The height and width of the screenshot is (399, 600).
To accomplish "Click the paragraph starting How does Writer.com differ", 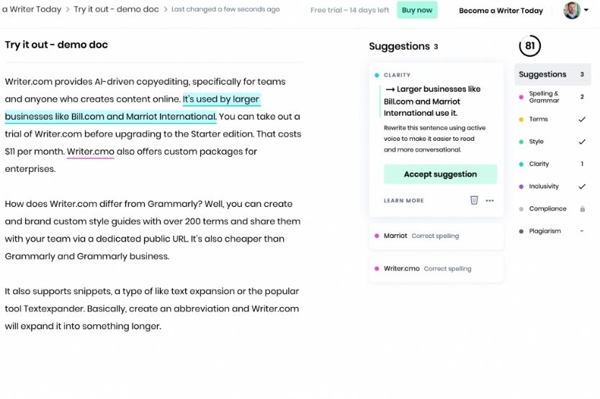I will coord(153,230).
